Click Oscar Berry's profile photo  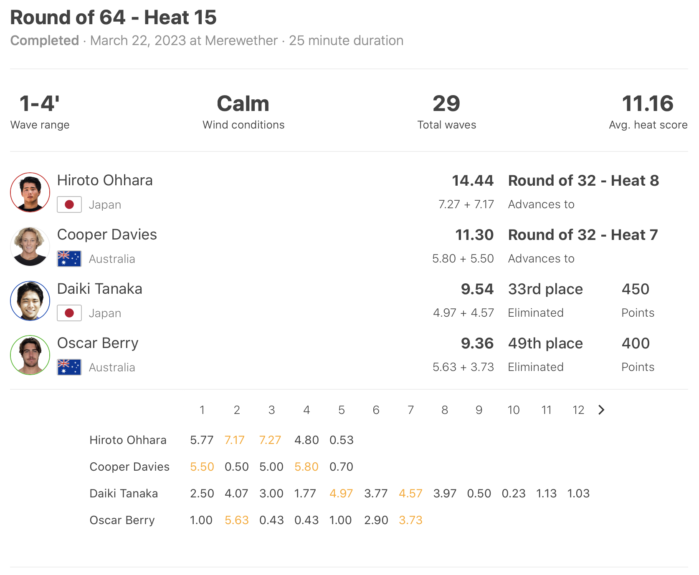click(30, 355)
